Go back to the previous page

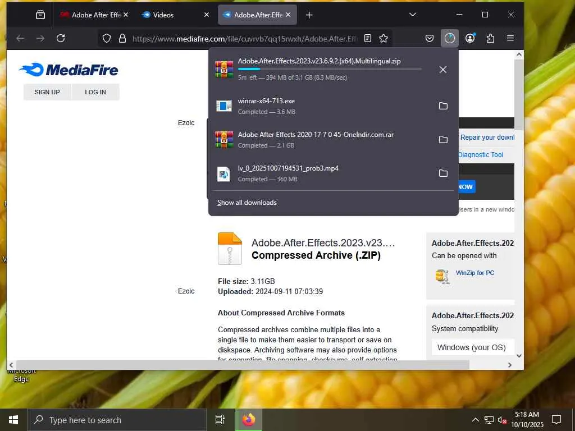(x=20, y=39)
